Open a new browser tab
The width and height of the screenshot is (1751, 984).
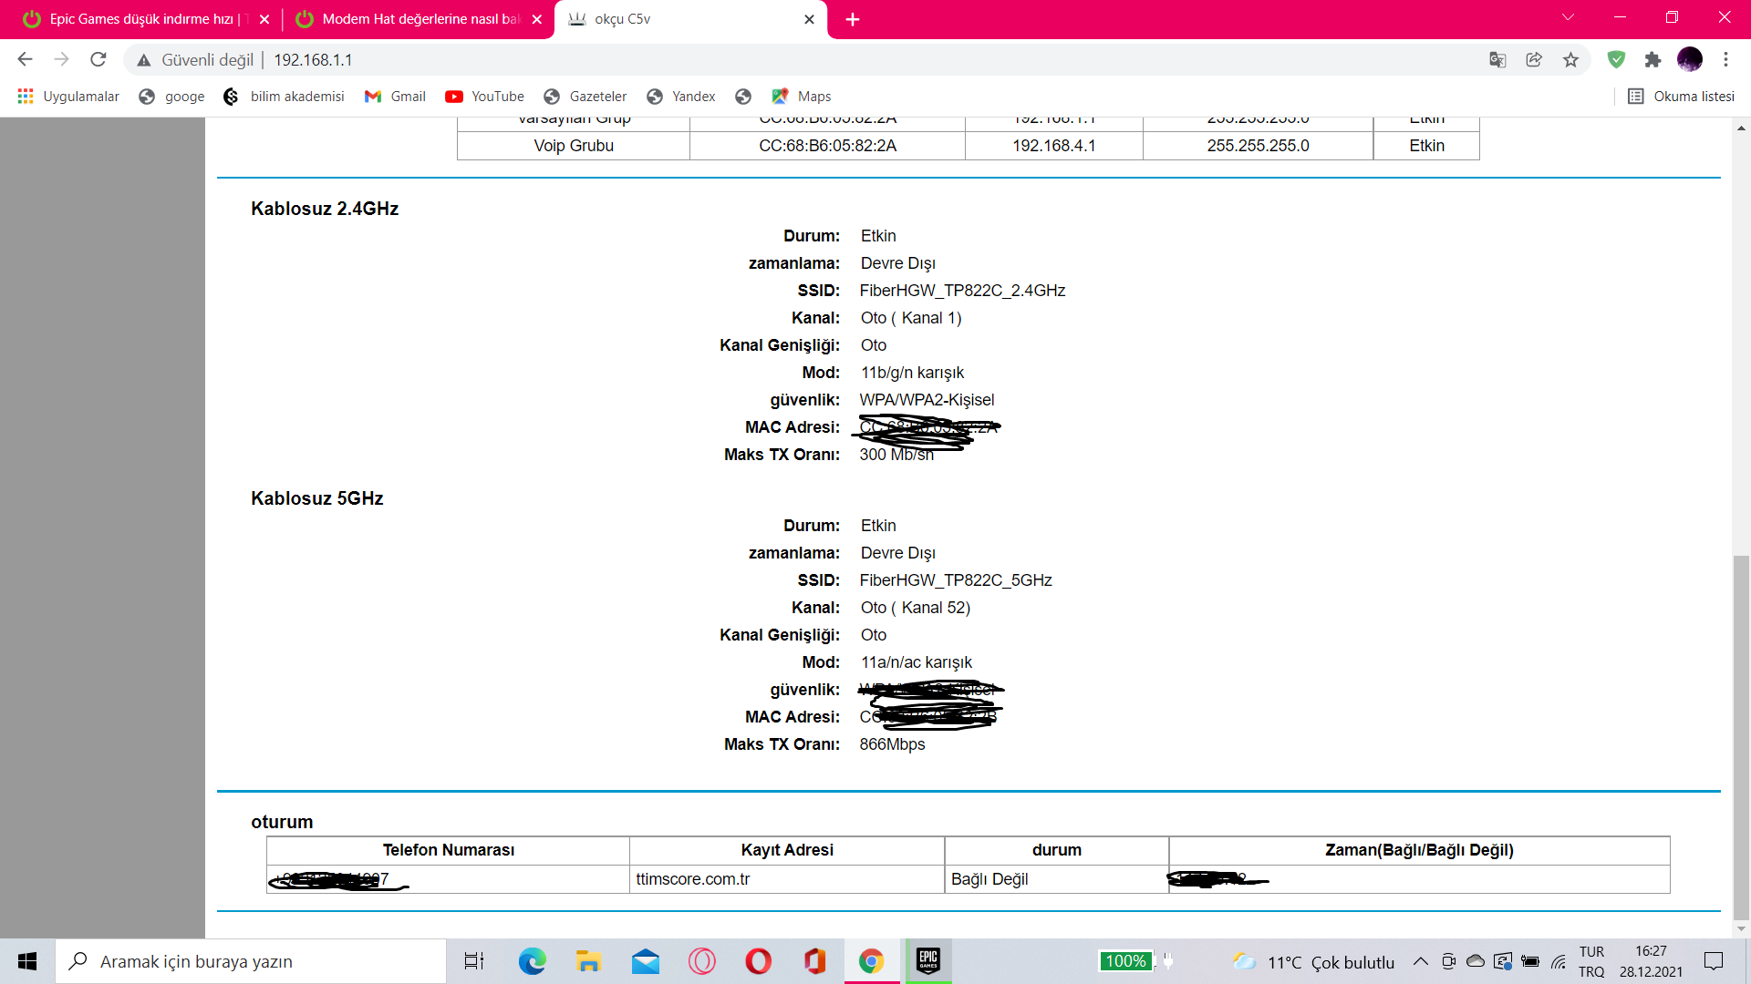[x=853, y=19]
